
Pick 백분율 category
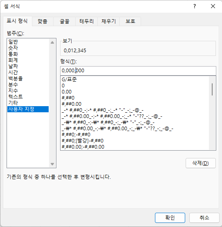(28, 78)
